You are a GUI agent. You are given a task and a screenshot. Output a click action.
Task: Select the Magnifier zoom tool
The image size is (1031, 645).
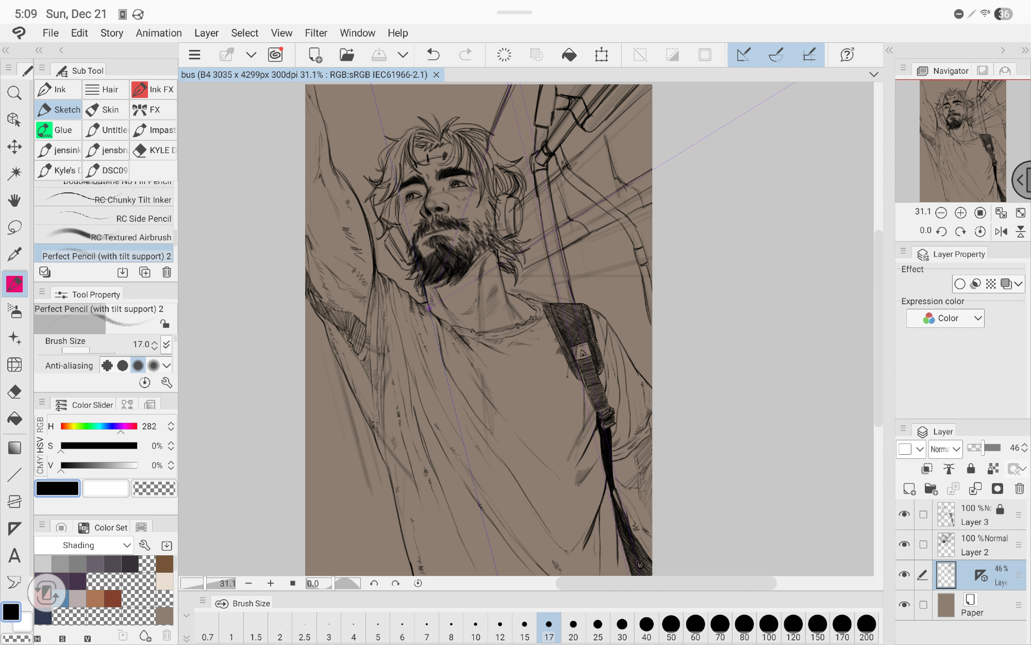click(14, 93)
